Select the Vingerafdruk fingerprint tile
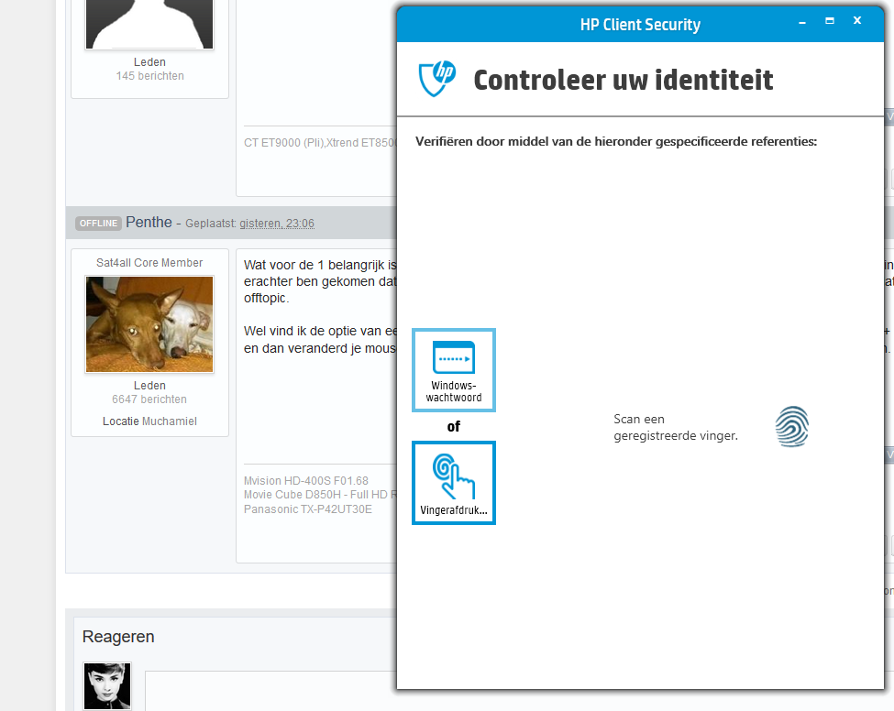Screen dimensions: 894x711 coord(453,483)
